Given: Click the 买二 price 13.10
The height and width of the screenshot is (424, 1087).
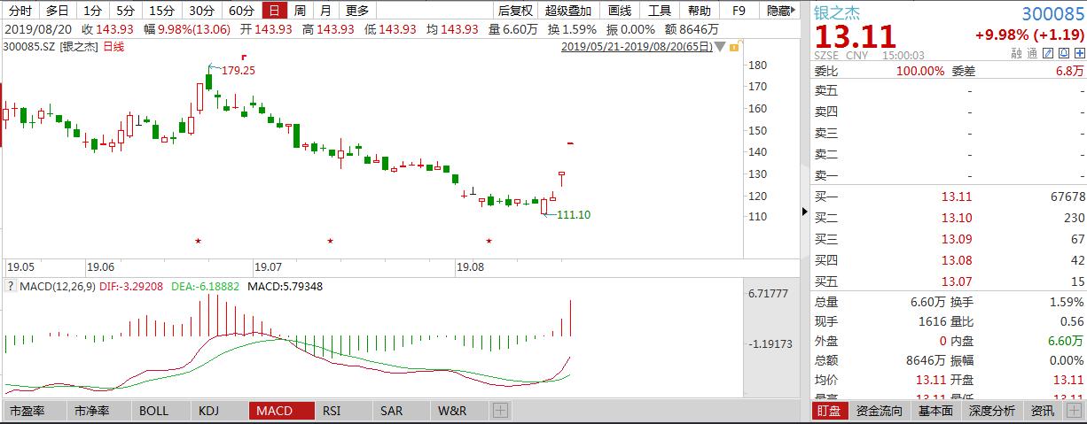Looking at the screenshot, I should [x=957, y=218].
